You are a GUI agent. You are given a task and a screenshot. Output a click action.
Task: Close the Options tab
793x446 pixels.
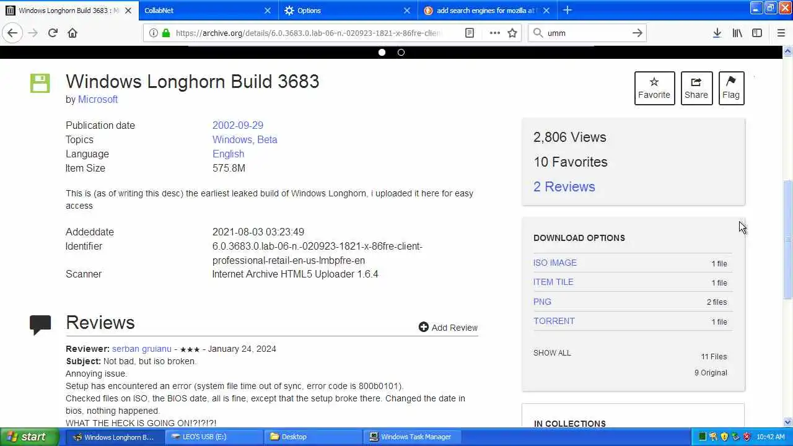click(x=407, y=11)
